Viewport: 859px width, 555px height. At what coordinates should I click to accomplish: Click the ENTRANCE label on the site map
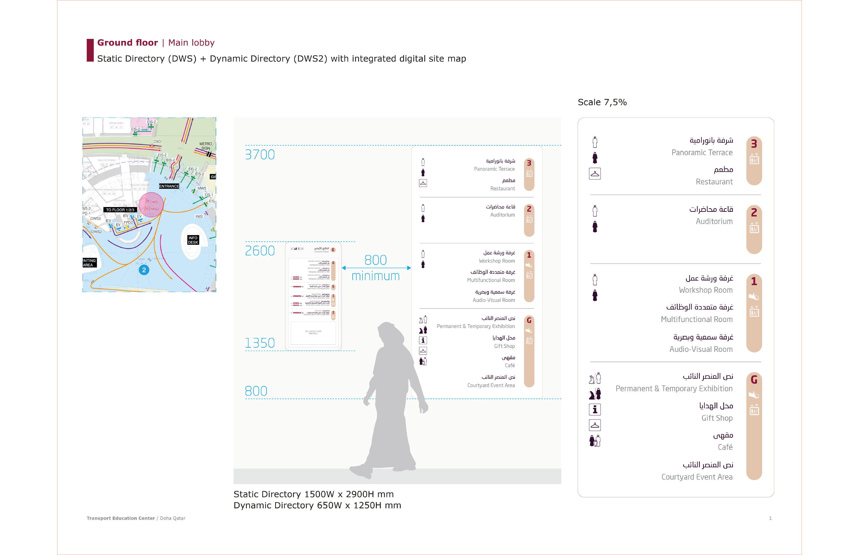click(169, 186)
